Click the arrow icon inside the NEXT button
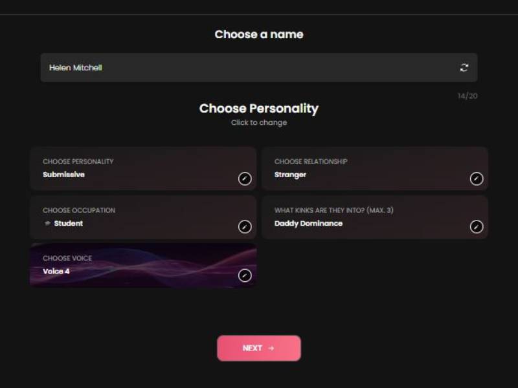This screenshot has height=388, width=518. tap(271, 348)
